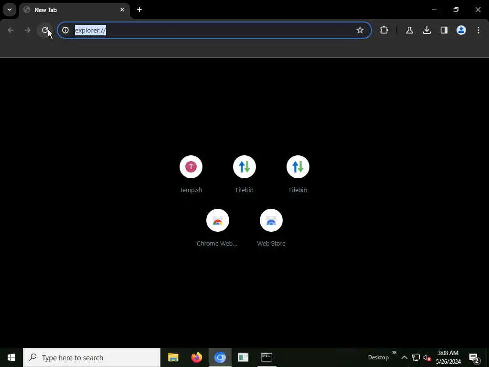The image size is (489, 367).
Task: Launch Firefox from the taskbar
Action: 196,357
